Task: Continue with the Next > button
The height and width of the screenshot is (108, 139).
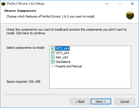Action: pos(101,102)
